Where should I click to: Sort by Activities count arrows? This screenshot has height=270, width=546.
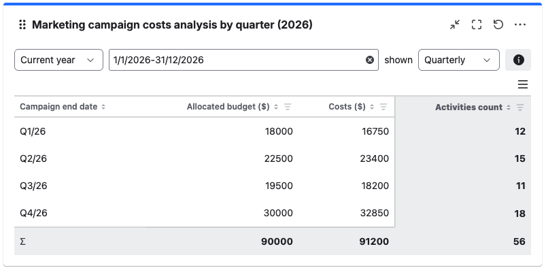pos(509,107)
